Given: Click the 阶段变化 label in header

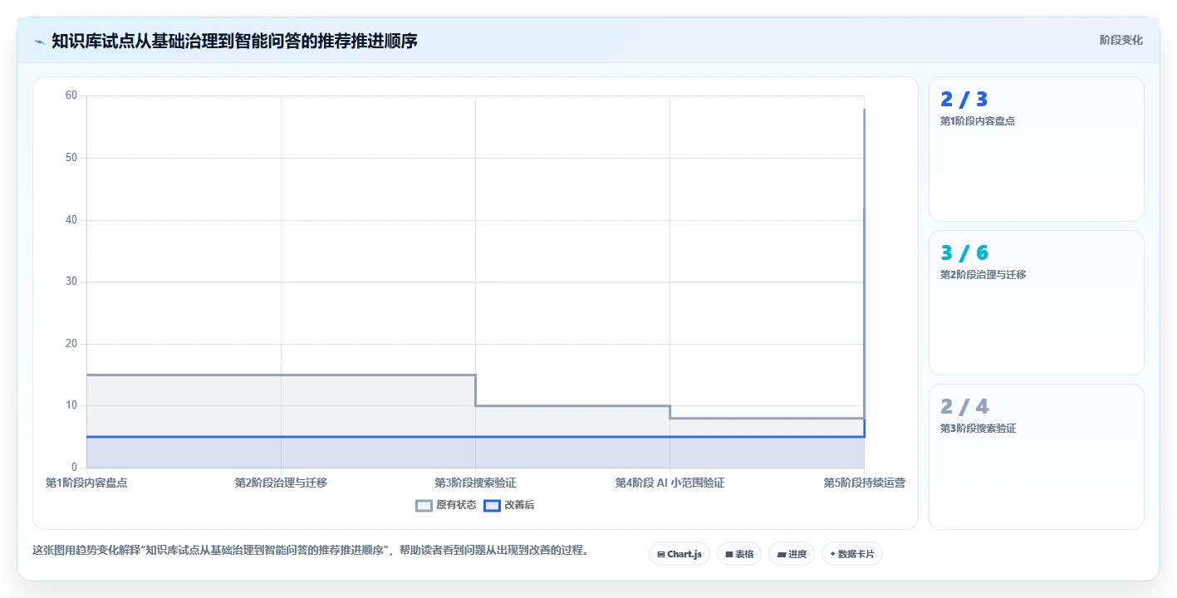Looking at the screenshot, I should pos(1121,40).
